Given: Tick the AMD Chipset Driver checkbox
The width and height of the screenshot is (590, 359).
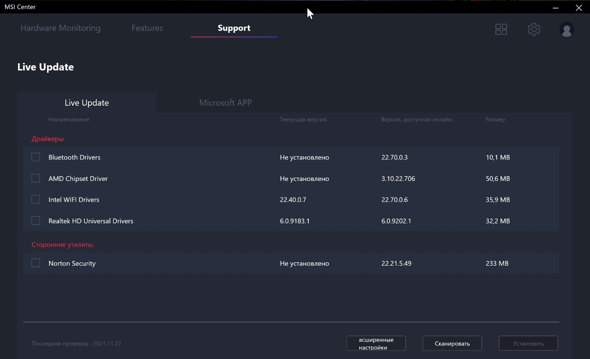Looking at the screenshot, I should click(36, 178).
